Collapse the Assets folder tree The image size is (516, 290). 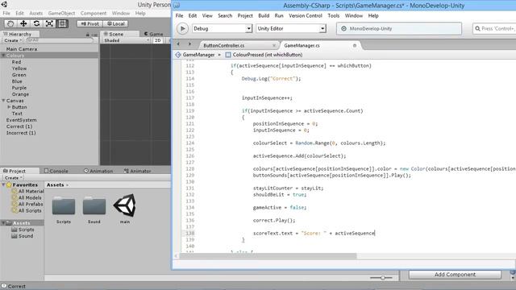click(x=3, y=223)
